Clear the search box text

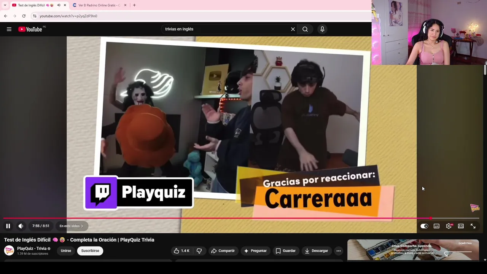coord(293,29)
